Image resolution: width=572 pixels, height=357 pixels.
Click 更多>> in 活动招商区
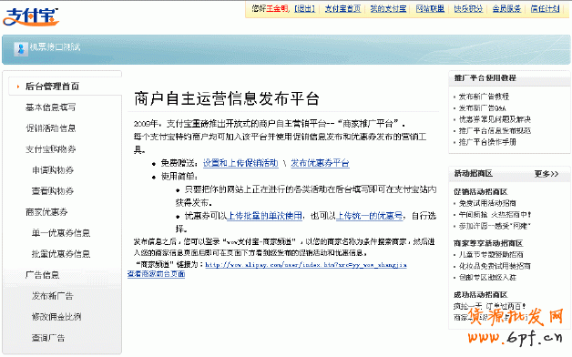coord(546,174)
